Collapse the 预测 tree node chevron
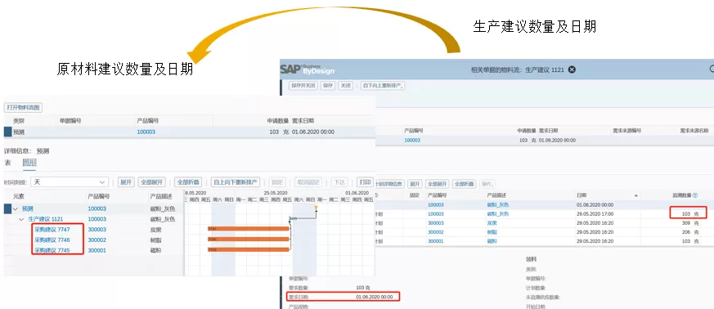 (15, 209)
